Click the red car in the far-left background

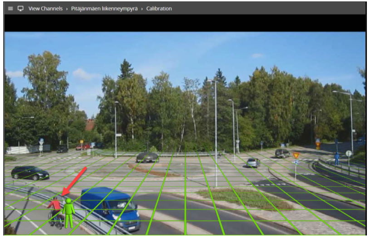coord(82,147)
